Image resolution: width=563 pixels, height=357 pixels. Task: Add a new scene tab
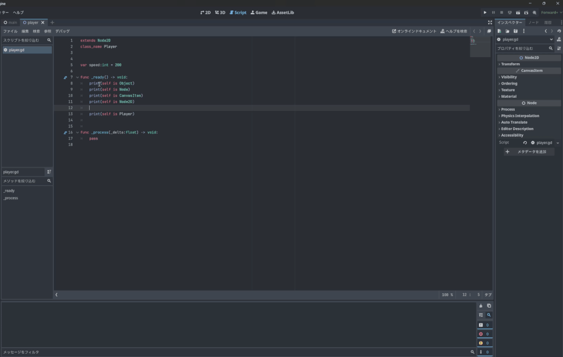[x=52, y=23]
